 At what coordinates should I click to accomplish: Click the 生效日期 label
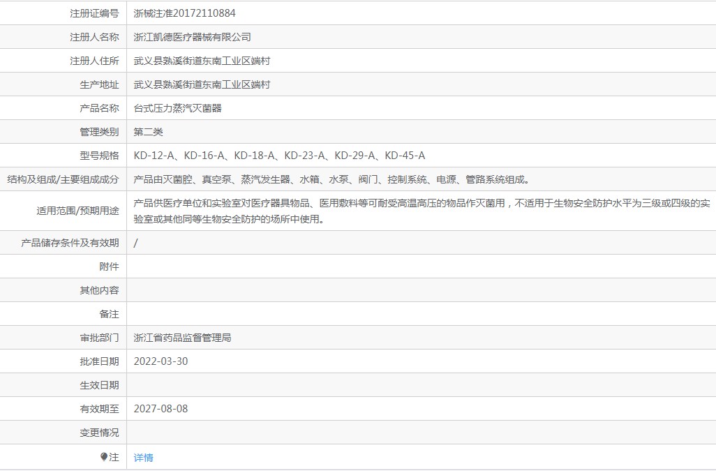[100, 385]
